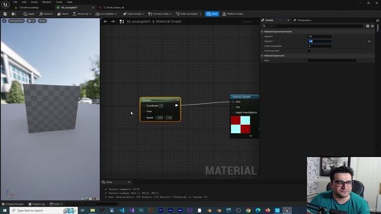Click the Details panel search field
This screenshot has width=381, height=214.
pyautogui.click(x=313, y=26)
